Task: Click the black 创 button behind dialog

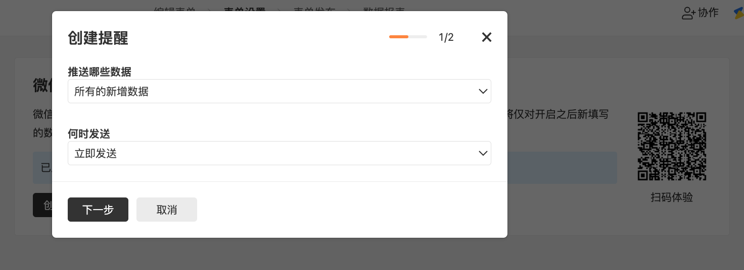Action: [42, 205]
